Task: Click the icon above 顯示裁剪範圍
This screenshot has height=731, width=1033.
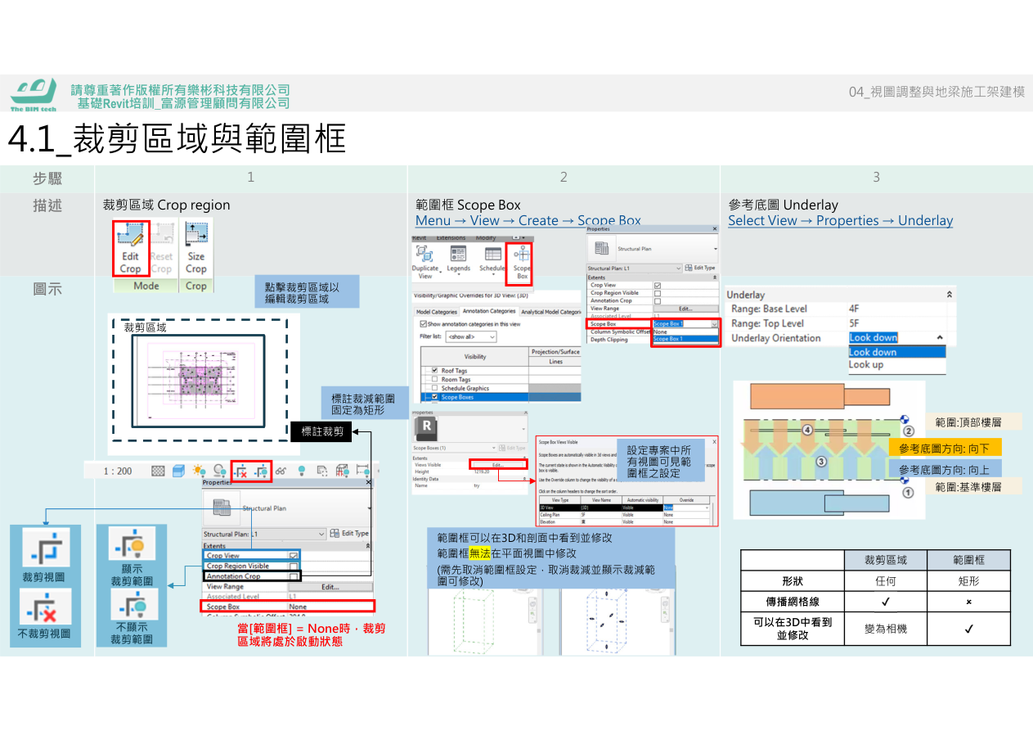Action: point(132,544)
